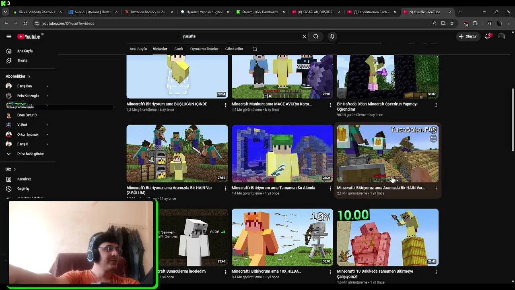The height and width of the screenshot is (290, 515).
Task: Open the browser tab search dropdown arrow
Action: click(5, 12)
